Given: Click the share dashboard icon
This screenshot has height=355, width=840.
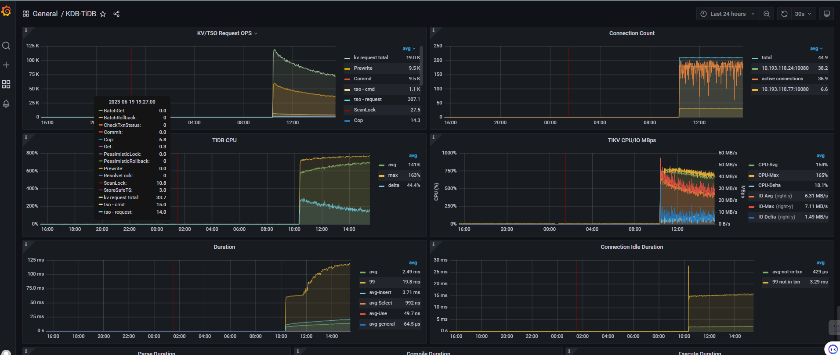Looking at the screenshot, I should (x=116, y=14).
